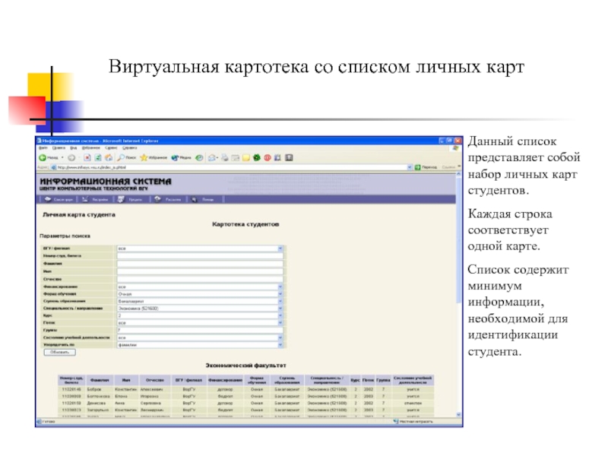The height and width of the screenshot is (456, 608).
Task: Expand the Форма обучения dropdown
Action: point(280,293)
